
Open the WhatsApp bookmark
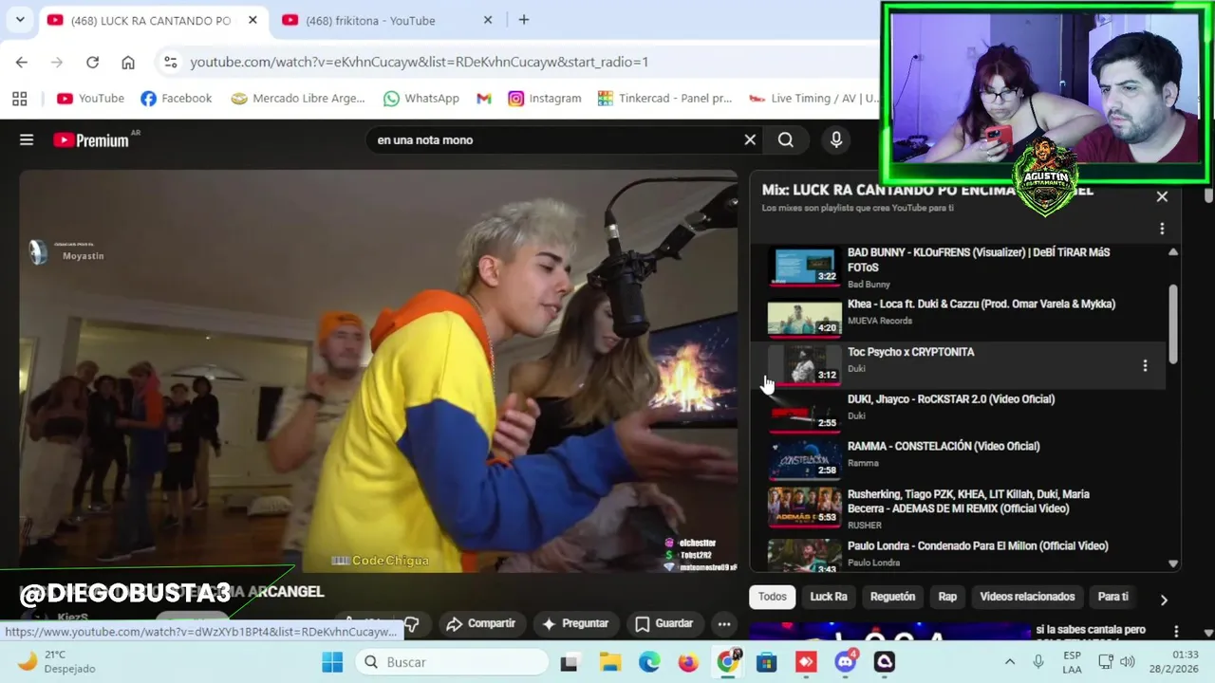pyautogui.click(x=421, y=98)
